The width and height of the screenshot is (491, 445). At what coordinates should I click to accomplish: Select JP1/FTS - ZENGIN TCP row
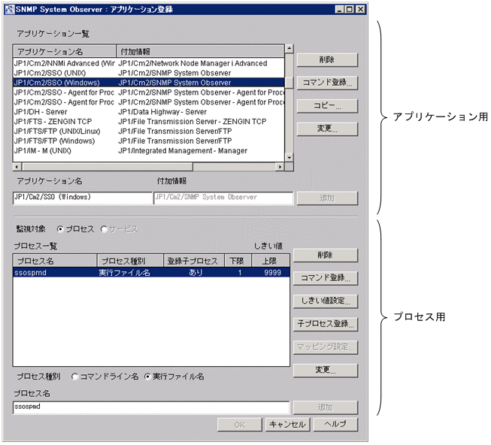tap(149, 122)
